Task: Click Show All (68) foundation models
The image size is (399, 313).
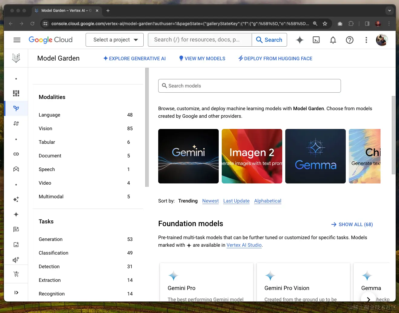Action: pos(352,224)
